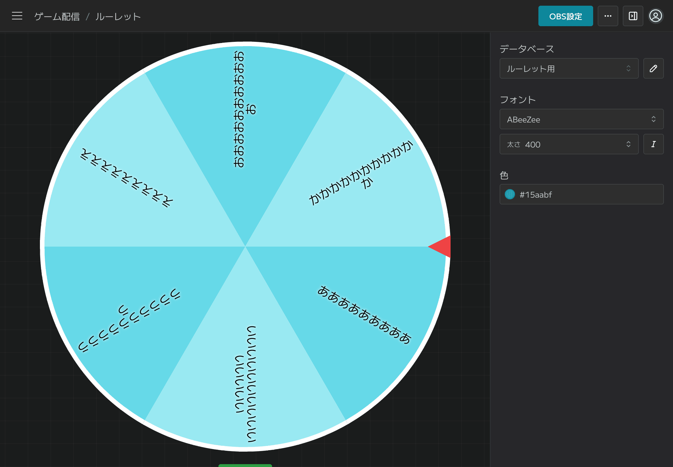Screen dimensions: 673x467
Task: Toggle italic font style
Action: tap(653, 144)
